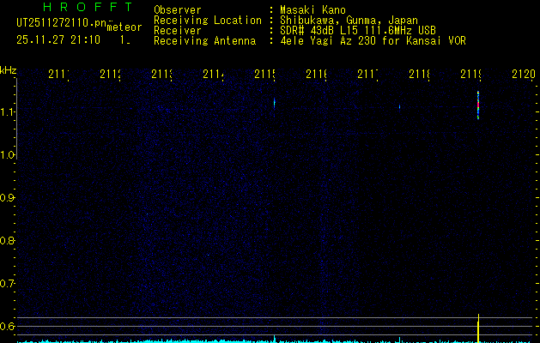Click the 2116 time axis label
This screenshot has width=540, height=343.
(x=317, y=74)
